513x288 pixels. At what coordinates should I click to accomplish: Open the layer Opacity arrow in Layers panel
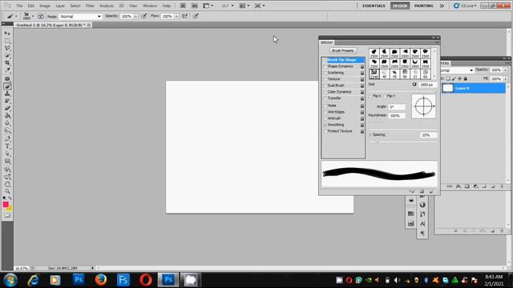pos(506,70)
